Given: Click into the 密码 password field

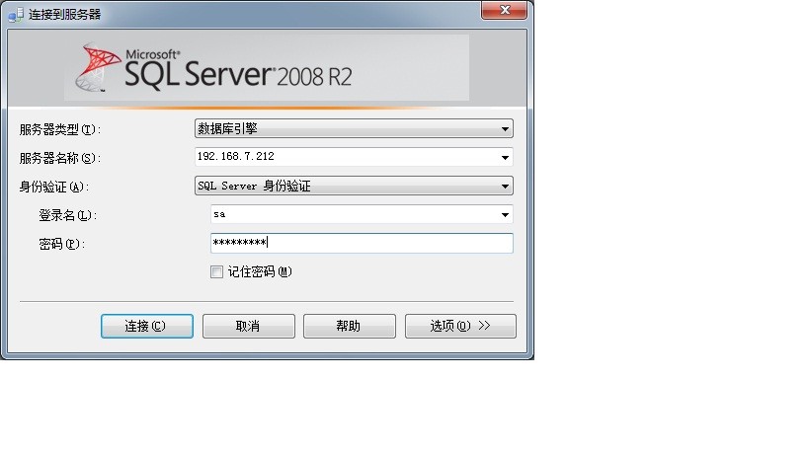Looking at the screenshot, I should tap(362, 243).
